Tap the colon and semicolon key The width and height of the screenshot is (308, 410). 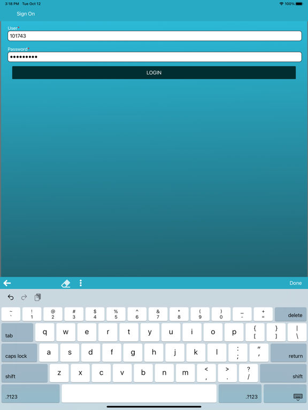[x=238, y=353]
